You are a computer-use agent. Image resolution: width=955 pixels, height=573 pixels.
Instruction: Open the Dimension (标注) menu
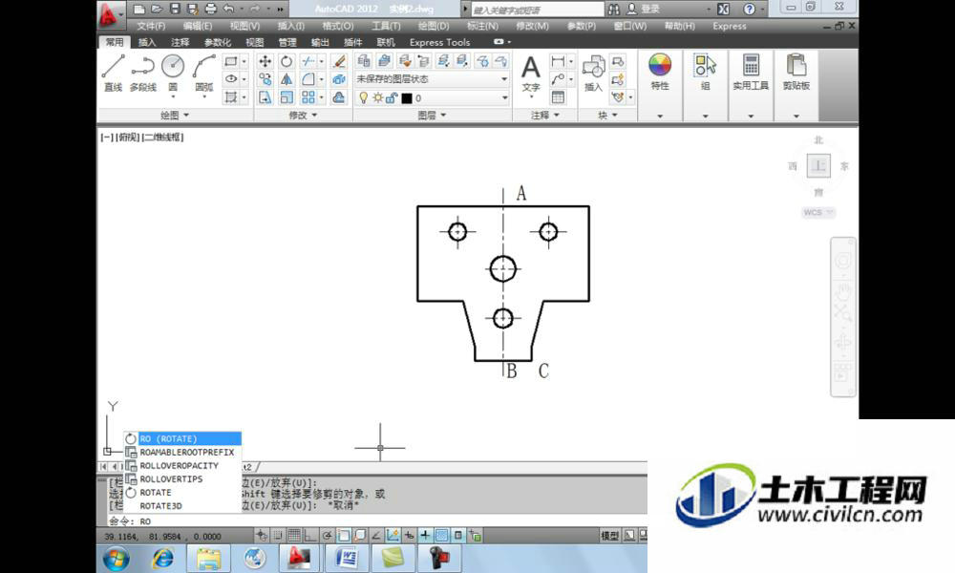482,26
